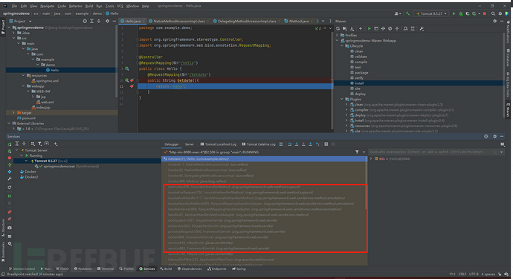Viewport: 513px width, 279px height.
Task: Open the File menu
Action: coord(14,6)
